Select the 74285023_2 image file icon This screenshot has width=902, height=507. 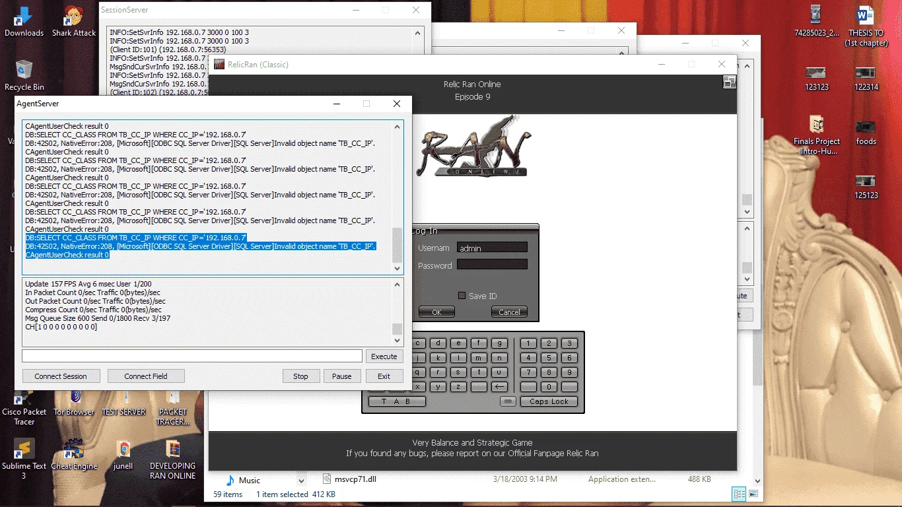click(x=816, y=16)
